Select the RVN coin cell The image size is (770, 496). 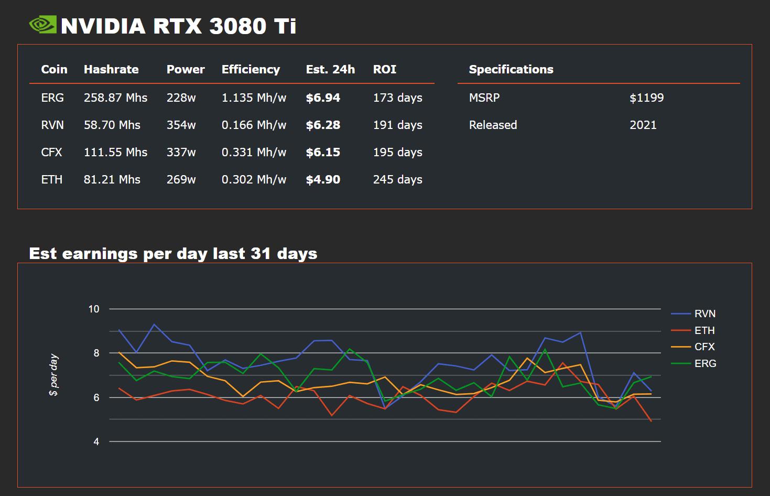coord(52,125)
